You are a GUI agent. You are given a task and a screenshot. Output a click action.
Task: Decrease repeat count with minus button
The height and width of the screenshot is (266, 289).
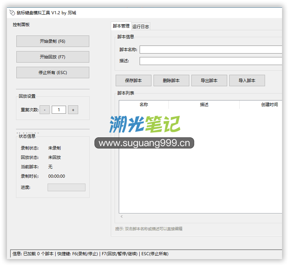coord(44,110)
